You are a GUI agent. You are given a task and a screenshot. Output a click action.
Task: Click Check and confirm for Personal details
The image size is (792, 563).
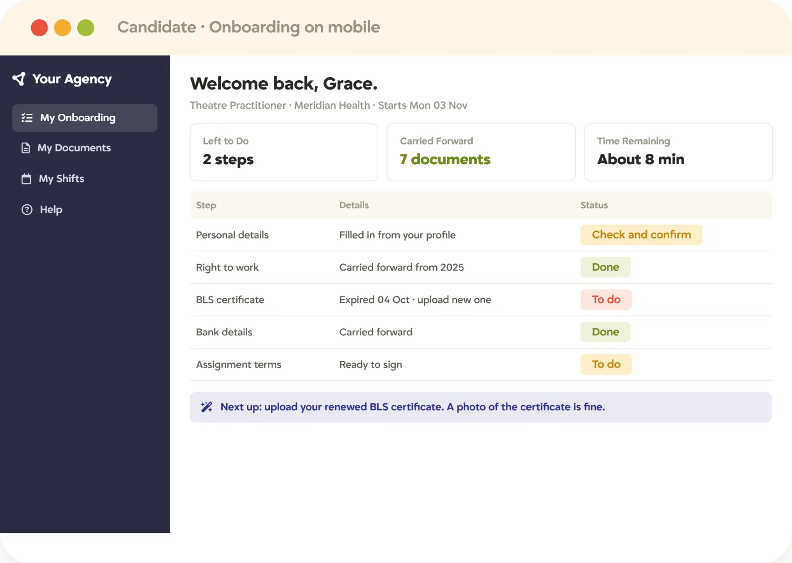pyautogui.click(x=641, y=235)
